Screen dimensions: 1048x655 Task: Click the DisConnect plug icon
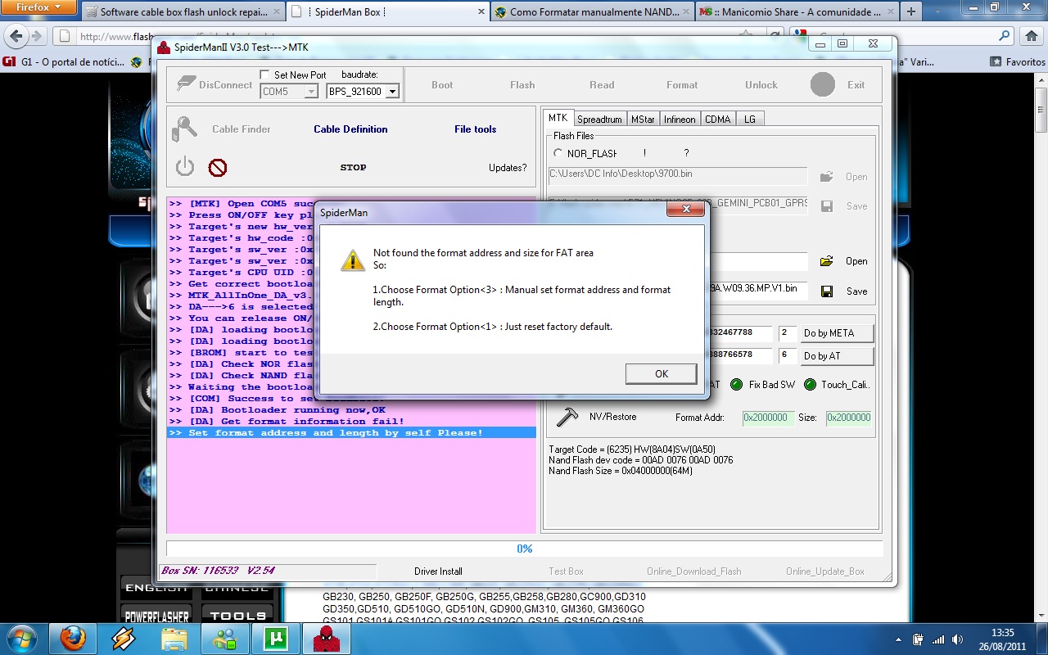[186, 84]
